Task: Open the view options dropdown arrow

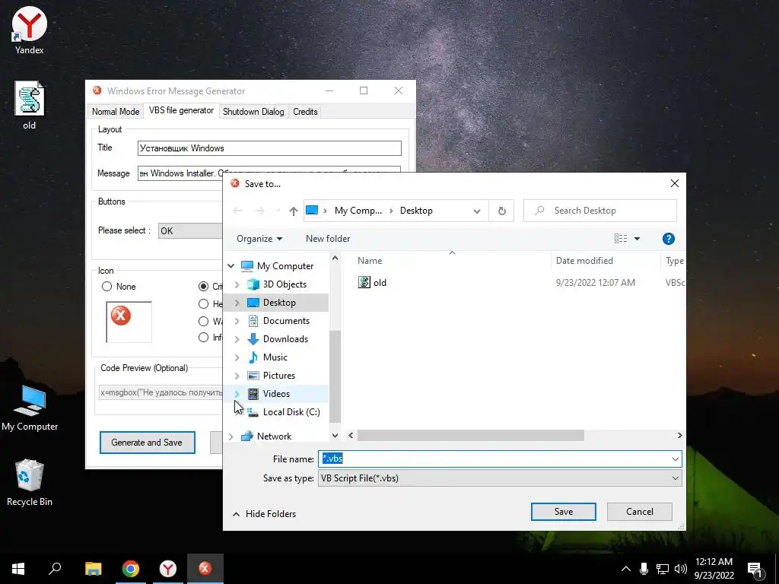Action: pyautogui.click(x=637, y=239)
